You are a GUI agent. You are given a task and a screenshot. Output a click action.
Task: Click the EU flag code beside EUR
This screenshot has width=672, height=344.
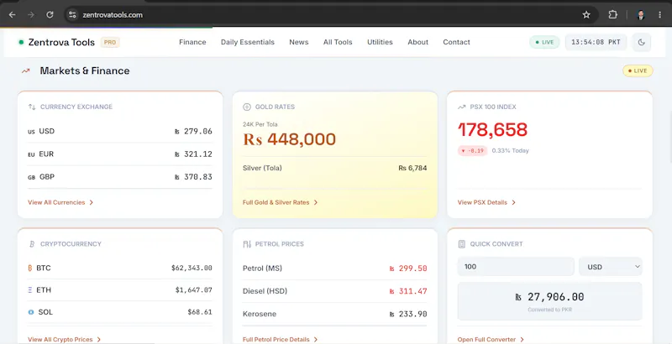31,154
